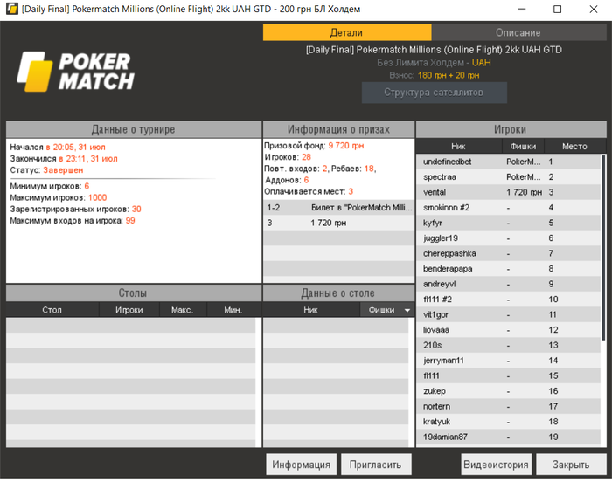Click the PokerMatch logo
Image resolution: width=612 pixels, height=482 pixels.
pyautogui.click(x=76, y=72)
